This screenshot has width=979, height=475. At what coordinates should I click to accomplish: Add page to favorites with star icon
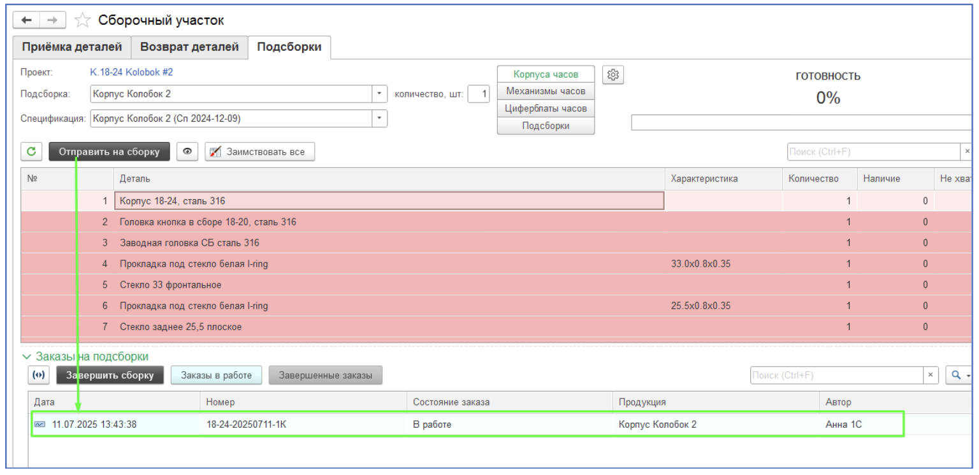tap(81, 21)
